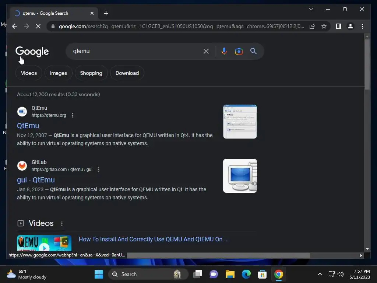Go back using the browser back arrow
Screen dimensions: 377x283
15,26
